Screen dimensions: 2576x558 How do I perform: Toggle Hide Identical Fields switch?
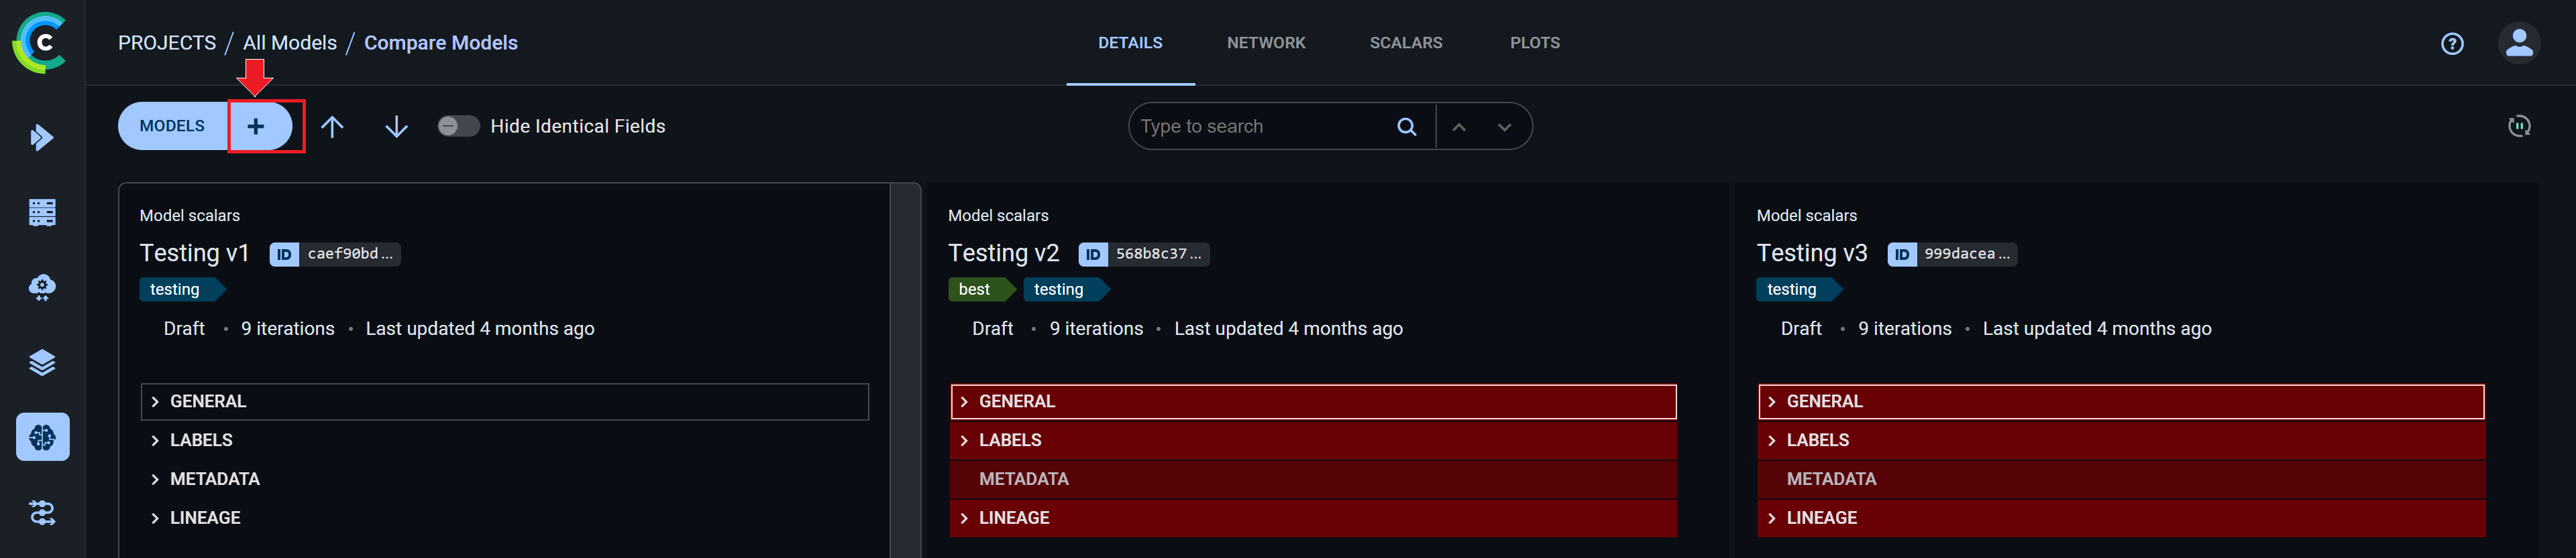coord(458,127)
